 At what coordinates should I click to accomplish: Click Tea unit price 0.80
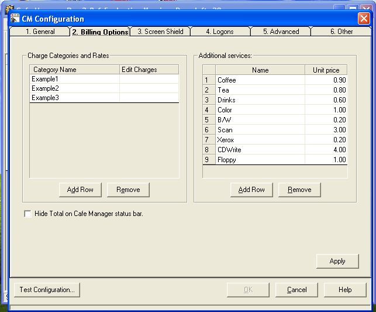pyautogui.click(x=326, y=90)
